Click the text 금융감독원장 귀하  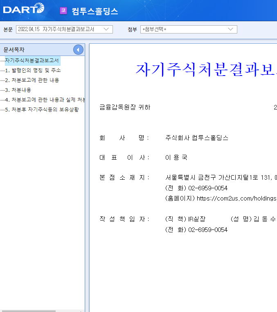click(125, 107)
